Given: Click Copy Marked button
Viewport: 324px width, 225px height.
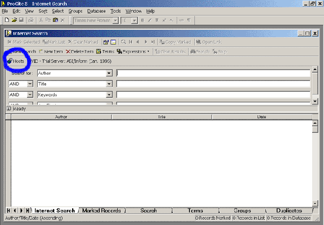Looking at the screenshot, I should tap(175, 42).
